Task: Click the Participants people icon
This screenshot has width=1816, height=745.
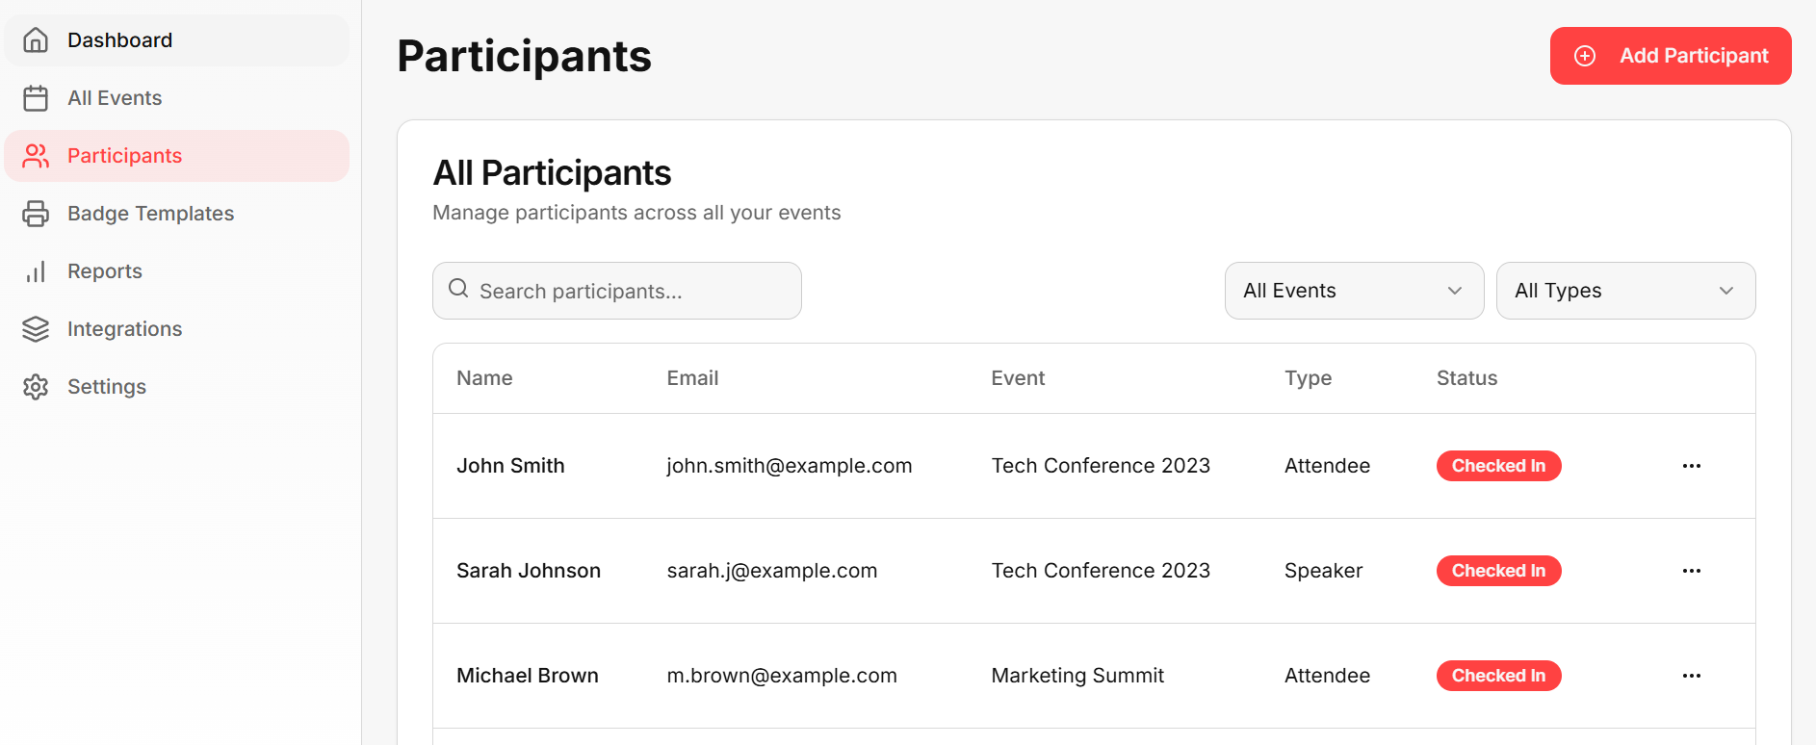Action: (36, 156)
